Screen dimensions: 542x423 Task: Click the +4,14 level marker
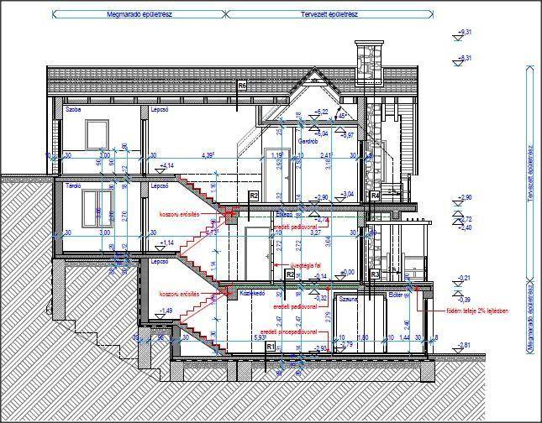(166, 166)
